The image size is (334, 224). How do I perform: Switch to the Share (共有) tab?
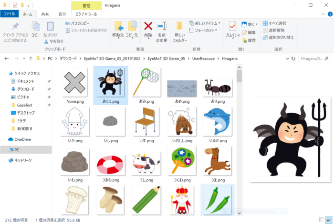tap(44, 14)
